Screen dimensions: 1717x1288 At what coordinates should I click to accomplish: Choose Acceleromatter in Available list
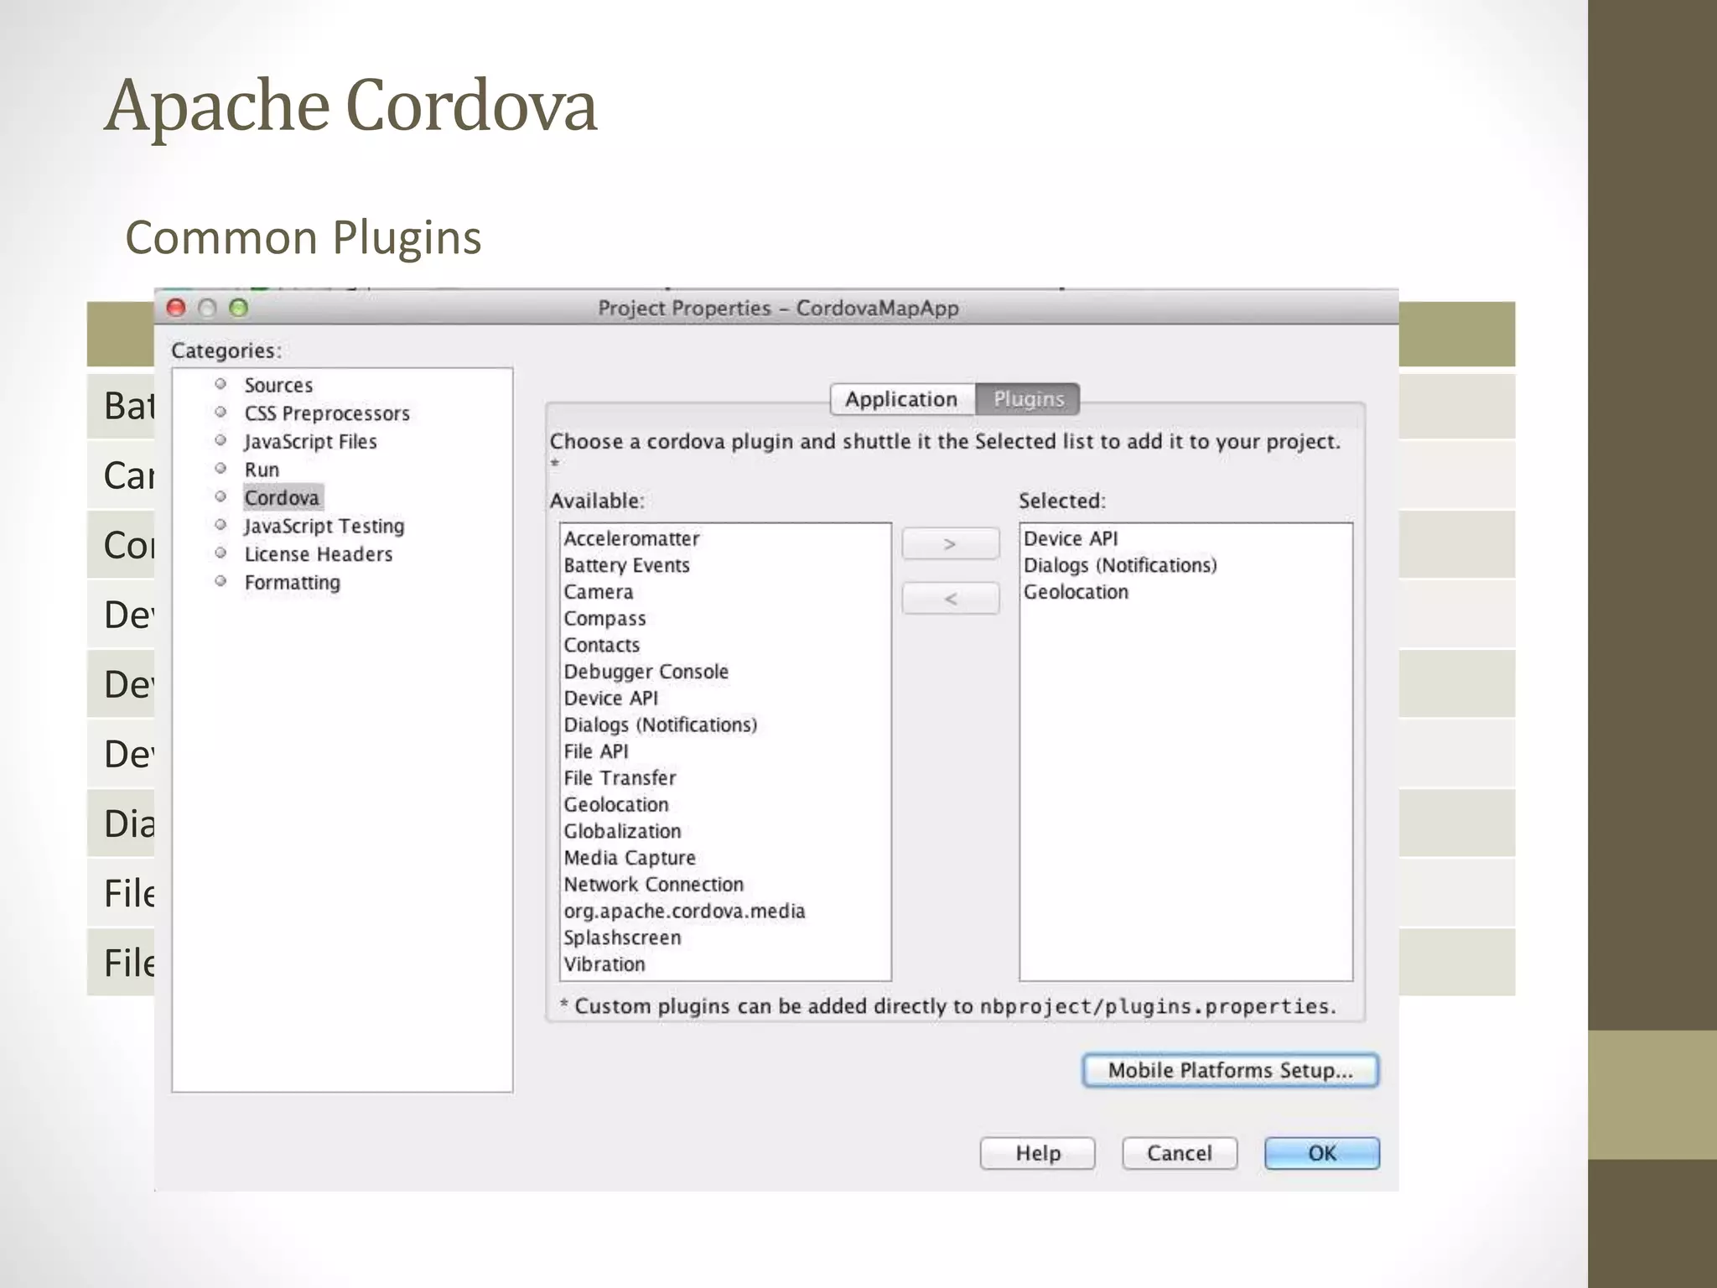(631, 538)
